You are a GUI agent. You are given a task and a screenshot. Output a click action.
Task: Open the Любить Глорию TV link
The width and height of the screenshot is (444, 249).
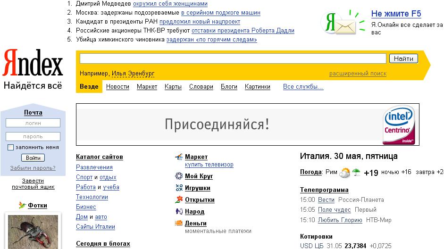click(340, 220)
